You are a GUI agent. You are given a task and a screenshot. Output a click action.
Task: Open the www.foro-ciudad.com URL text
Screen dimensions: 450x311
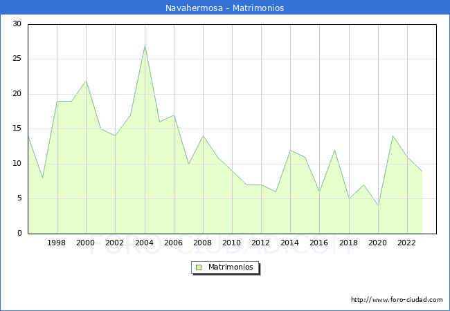[397, 300]
